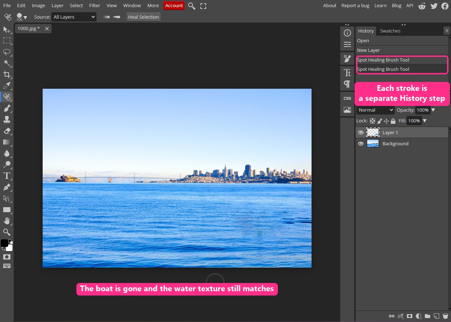Toggle the lock all padlock

tap(393, 121)
